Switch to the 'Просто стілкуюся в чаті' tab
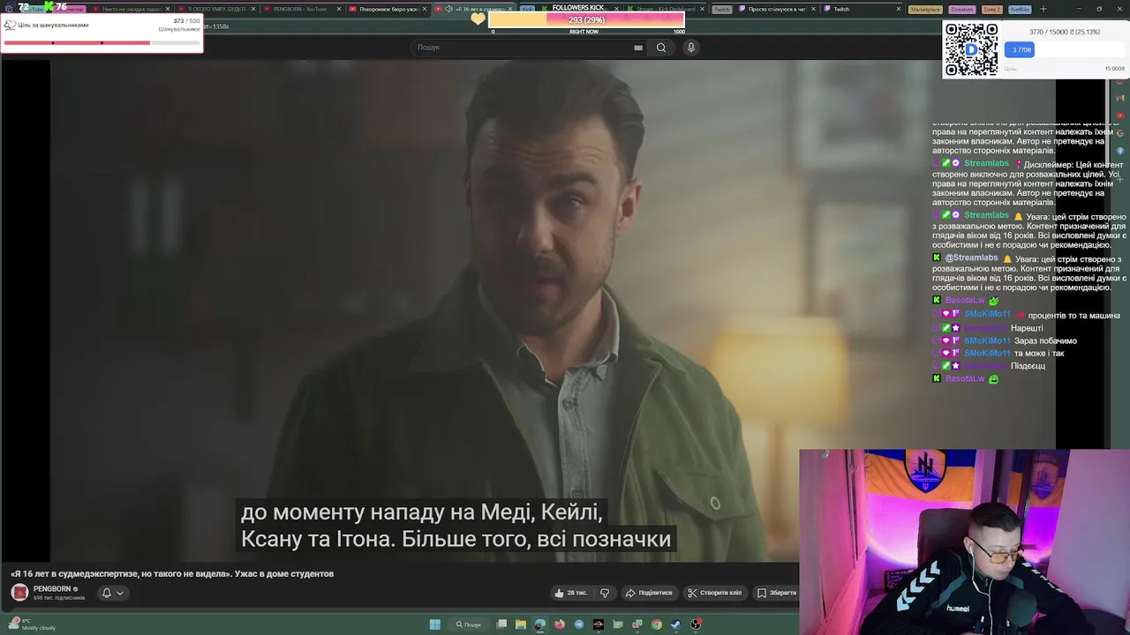 777,9
